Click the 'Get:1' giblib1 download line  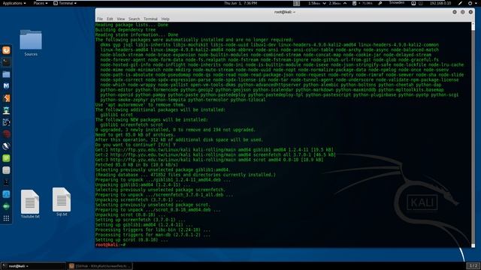pos(214,150)
